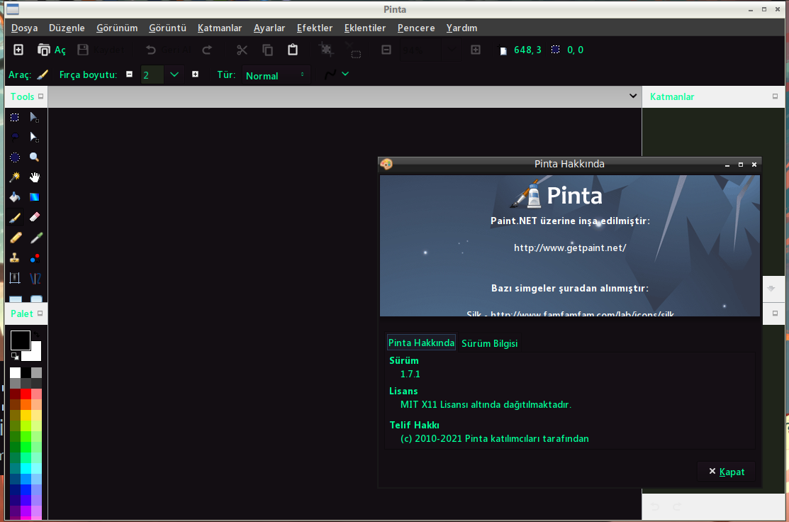This screenshot has height=522, width=789.
Task: Click the zoom in plus icon
Action: coord(476,50)
